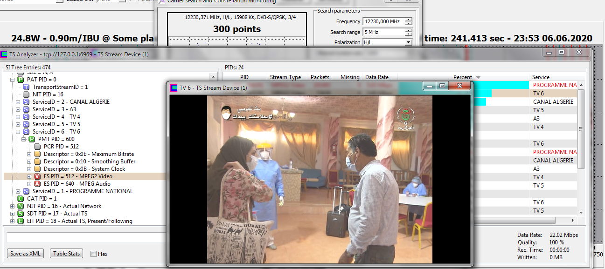
Task: Click the Frequency input field
Action: pos(382,21)
